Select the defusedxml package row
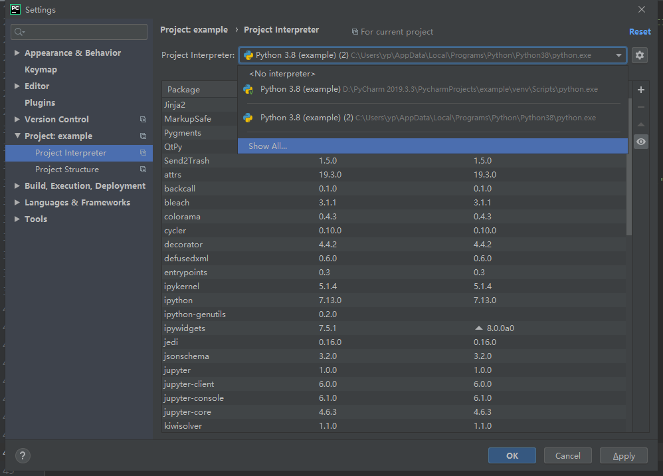This screenshot has height=476, width=663. tap(394, 259)
